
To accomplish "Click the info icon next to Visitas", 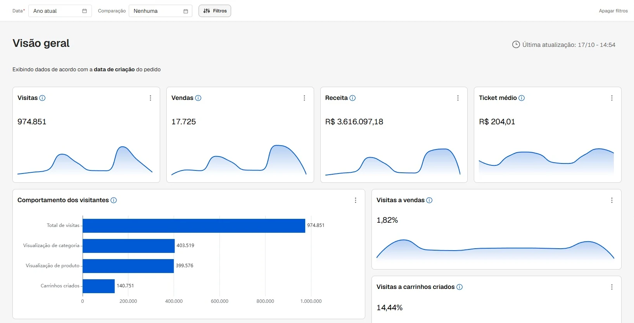I will point(43,98).
